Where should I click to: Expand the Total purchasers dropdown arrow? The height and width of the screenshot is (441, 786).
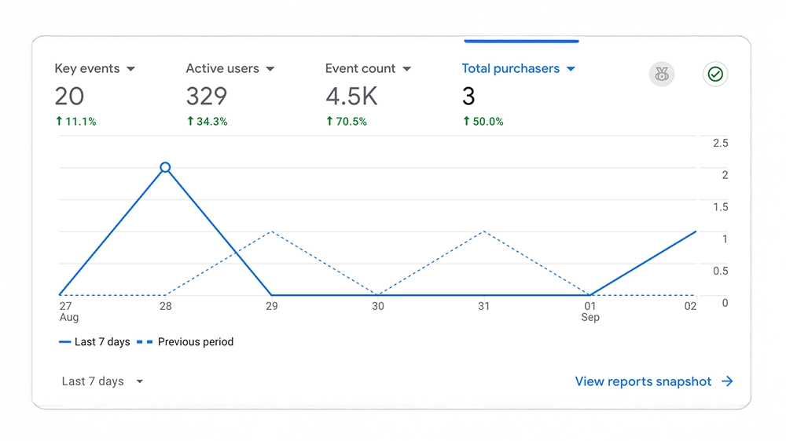571,69
